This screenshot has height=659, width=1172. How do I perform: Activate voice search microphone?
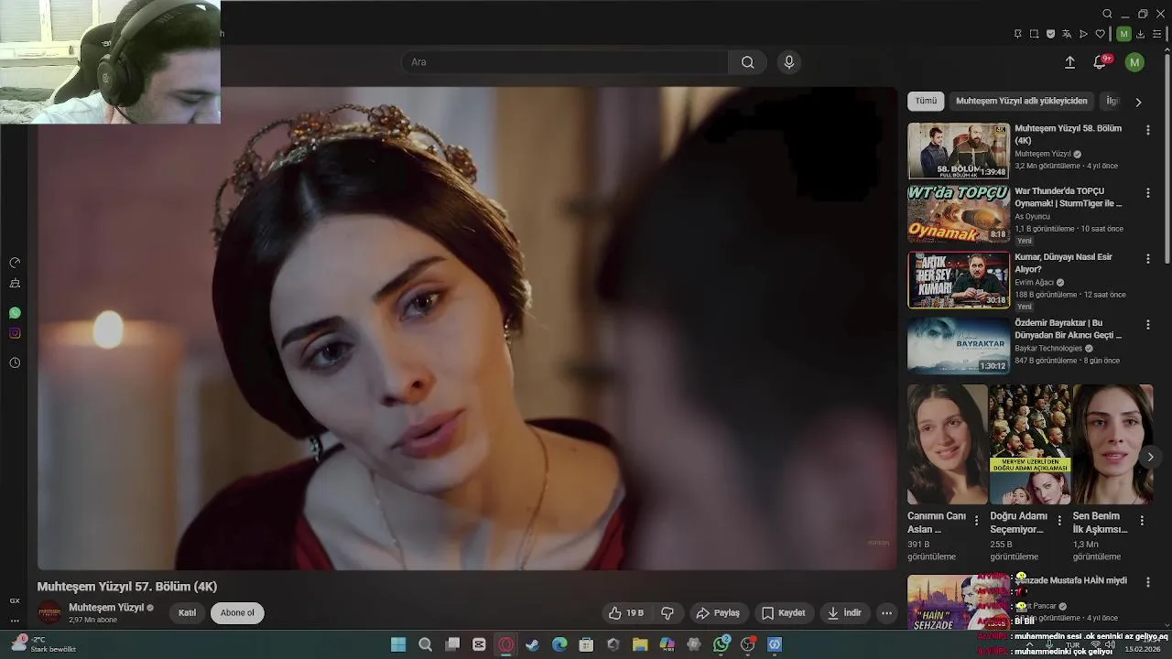click(789, 62)
